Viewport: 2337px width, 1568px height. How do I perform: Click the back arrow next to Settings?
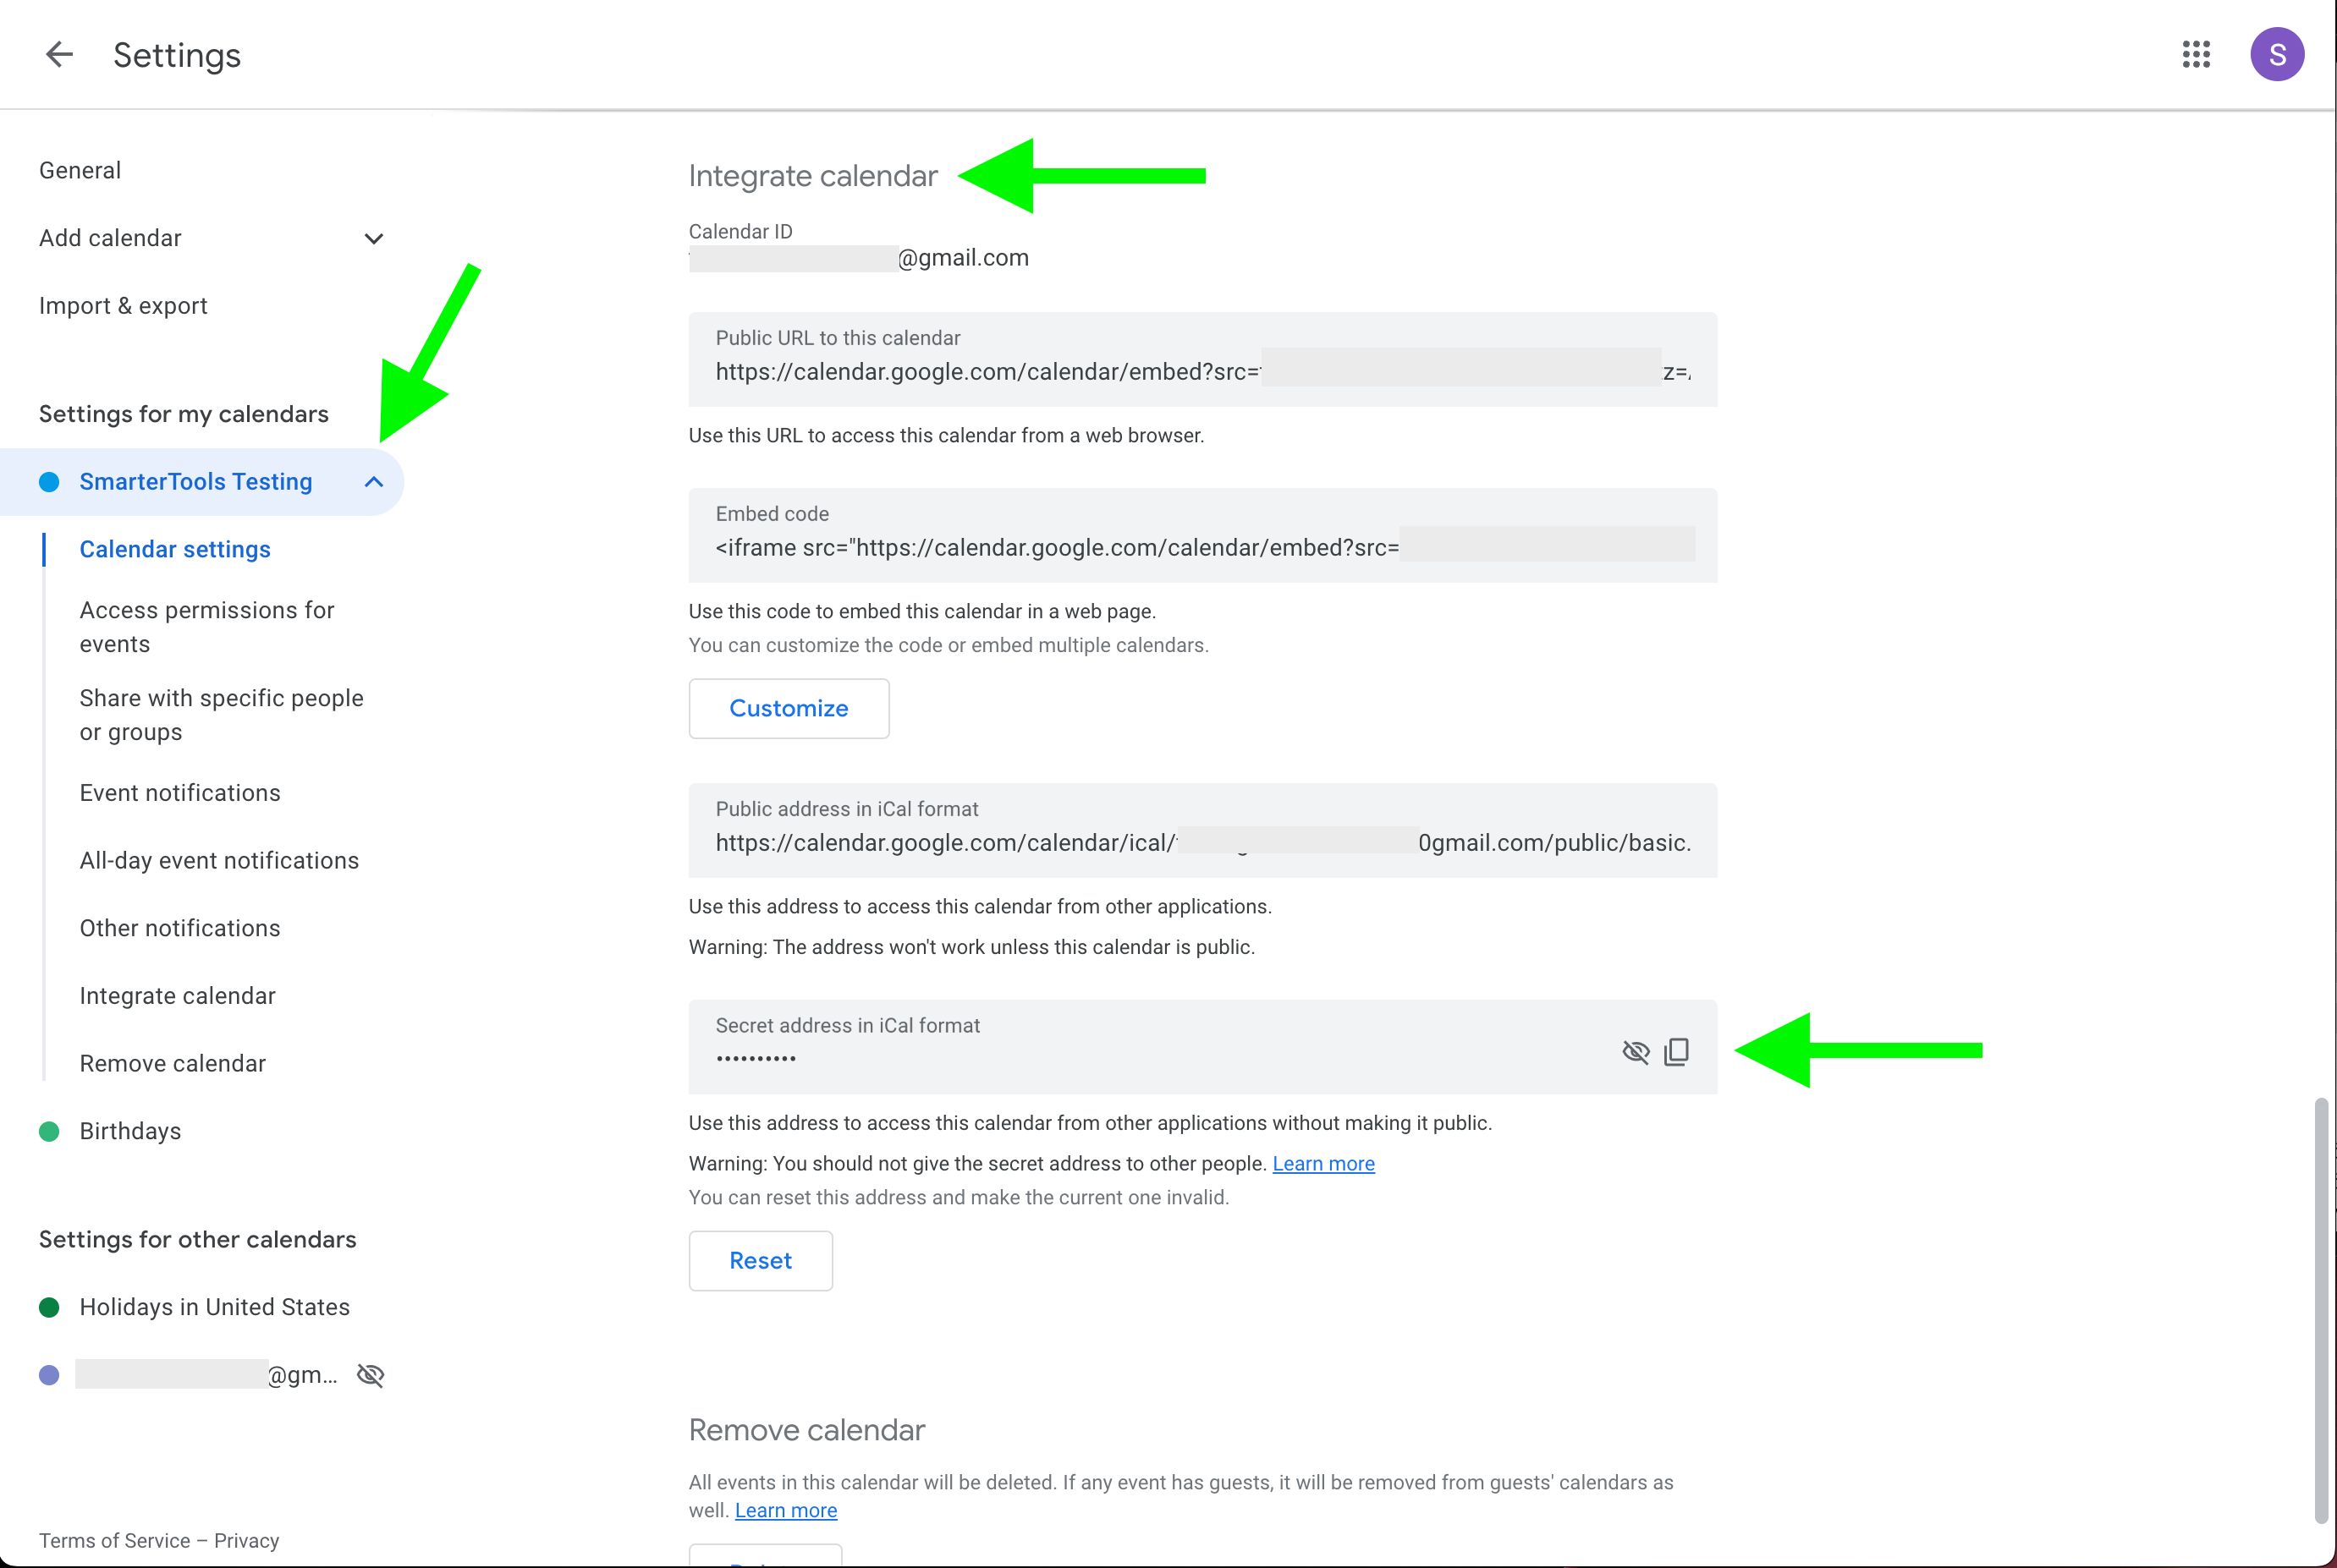pyautogui.click(x=60, y=54)
